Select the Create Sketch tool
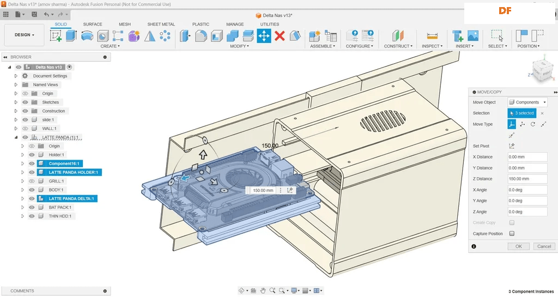The height and width of the screenshot is (297, 558). pyautogui.click(x=56, y=36)
